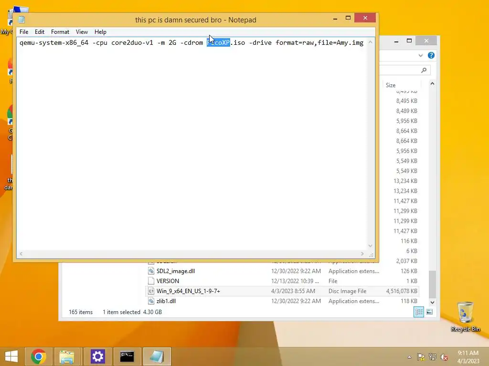Click the Notepad title bar icon

click(x=21, y=20)
